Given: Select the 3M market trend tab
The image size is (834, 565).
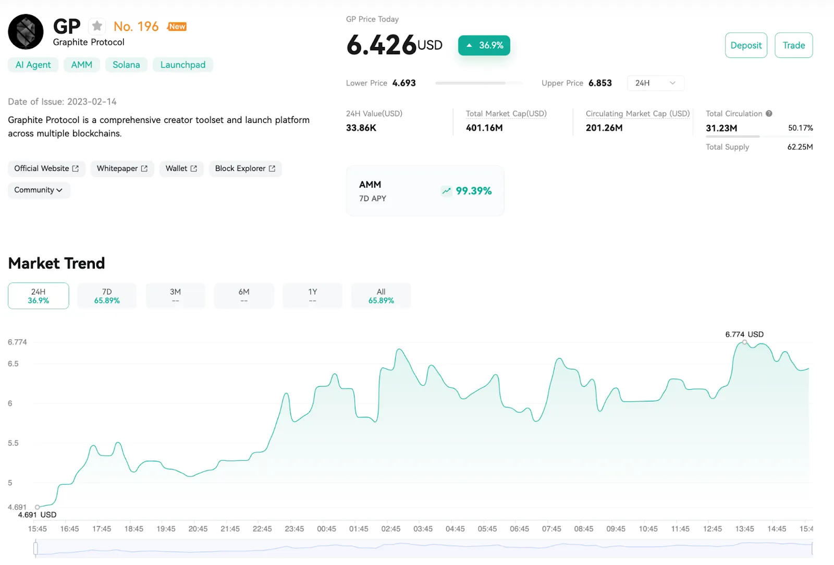Looking at the screenshot, I should [x=176, y=296].
